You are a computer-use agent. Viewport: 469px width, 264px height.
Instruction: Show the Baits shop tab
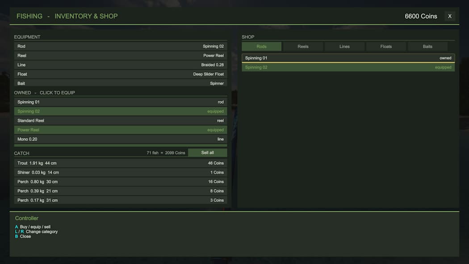[427, 46]
